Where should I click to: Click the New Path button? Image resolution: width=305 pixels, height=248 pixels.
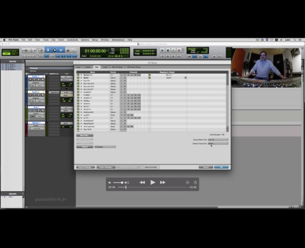pyautogui.click(x=85, y=135)
